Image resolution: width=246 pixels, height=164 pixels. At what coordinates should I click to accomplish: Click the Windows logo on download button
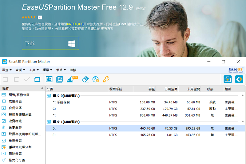click(x=72, y=43)
